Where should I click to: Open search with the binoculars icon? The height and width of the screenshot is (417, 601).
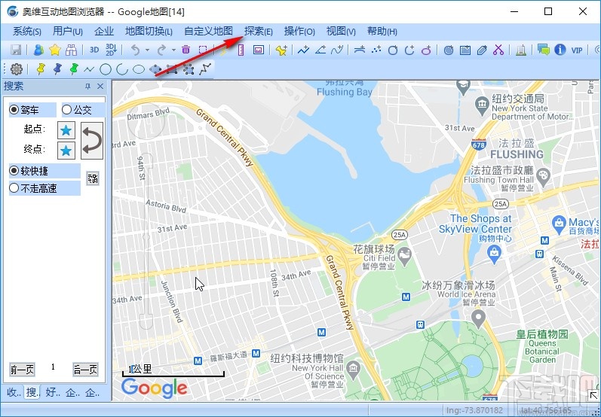point(72,50)
